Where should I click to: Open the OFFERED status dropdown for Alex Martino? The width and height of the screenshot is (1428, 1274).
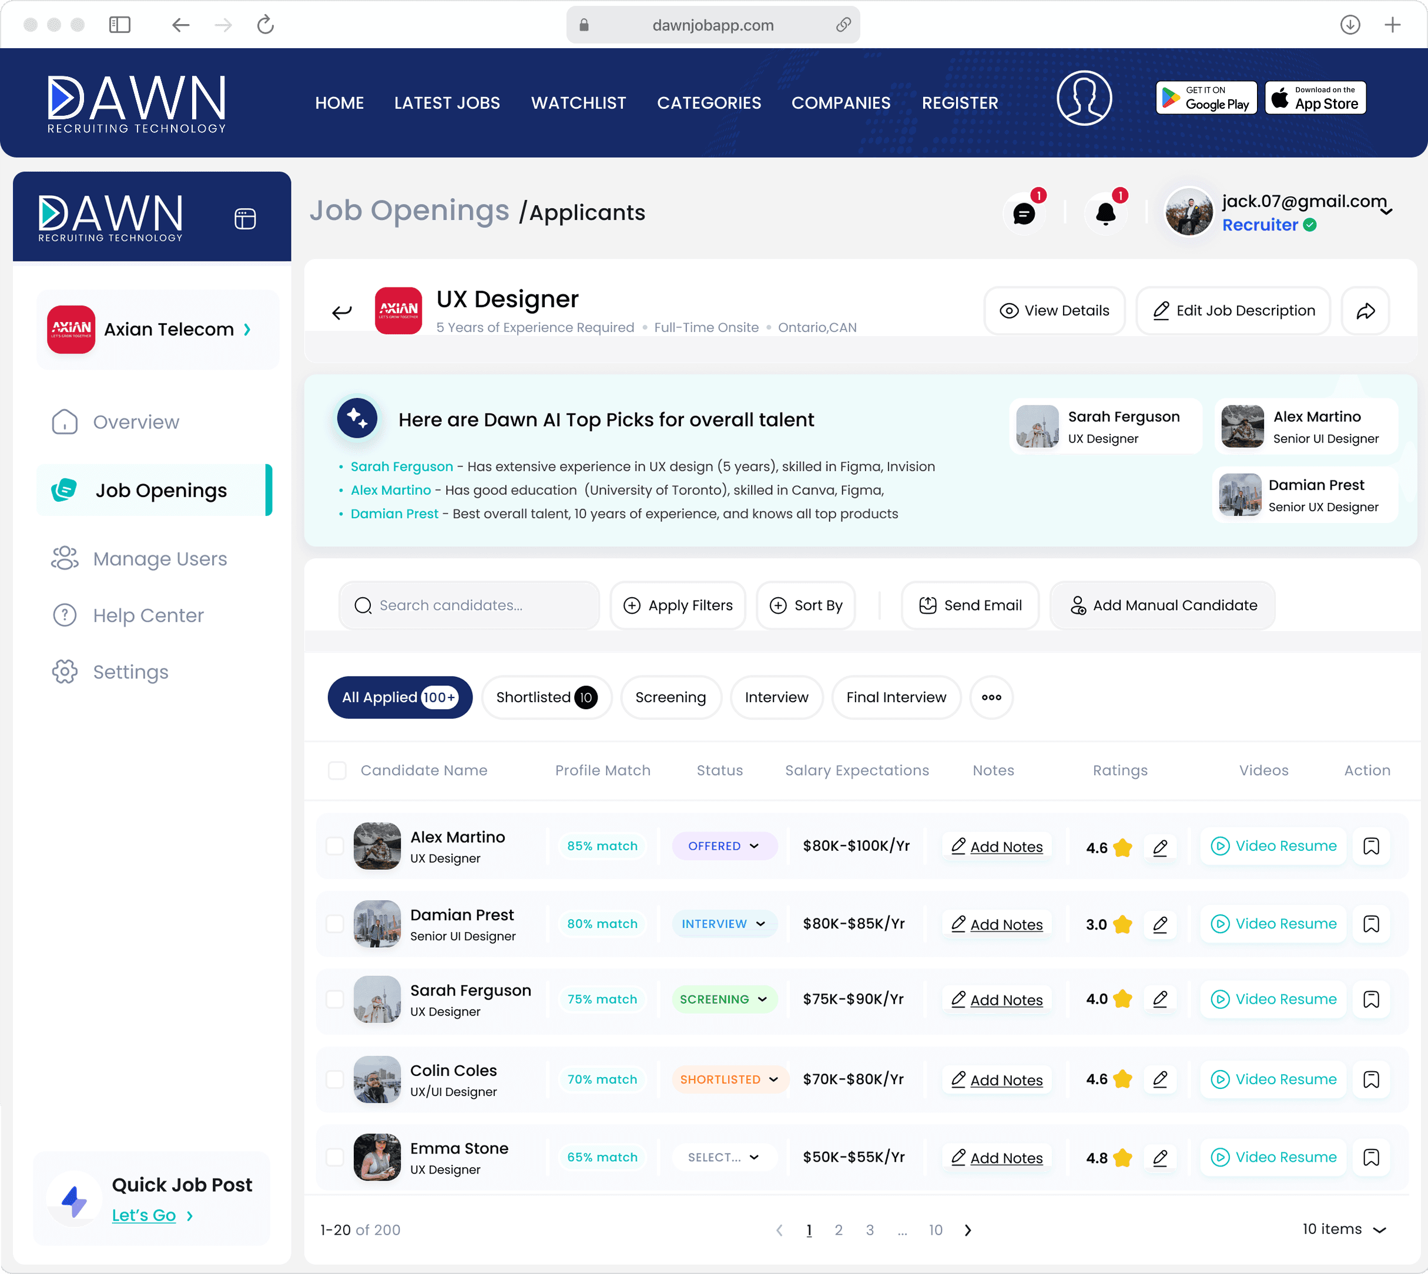point(725,846)
